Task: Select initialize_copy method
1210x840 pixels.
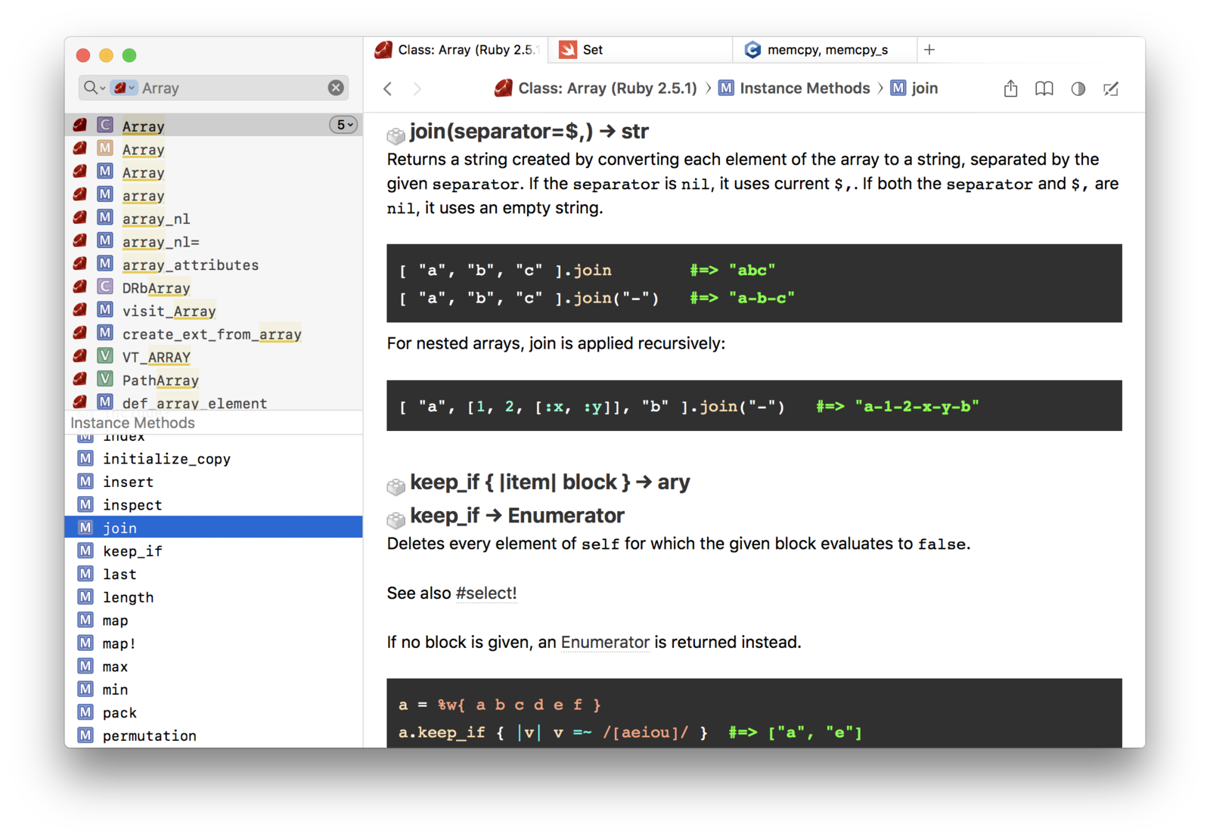Action: [x=213, y=459]
